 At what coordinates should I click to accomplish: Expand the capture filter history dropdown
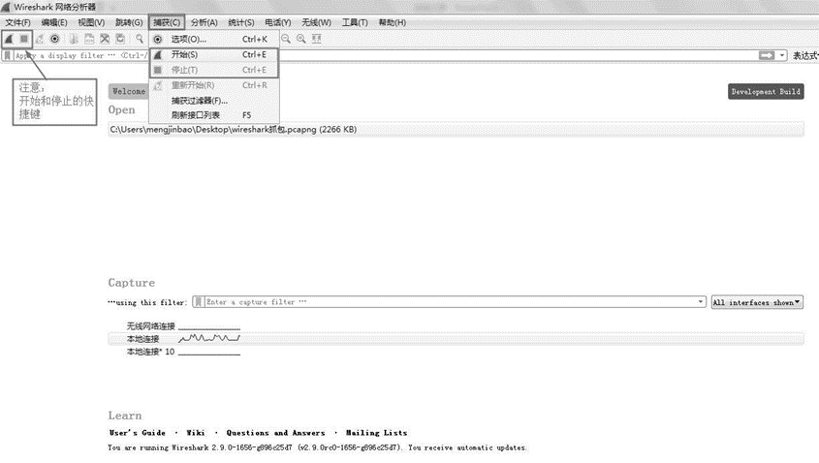pos(701,301)
